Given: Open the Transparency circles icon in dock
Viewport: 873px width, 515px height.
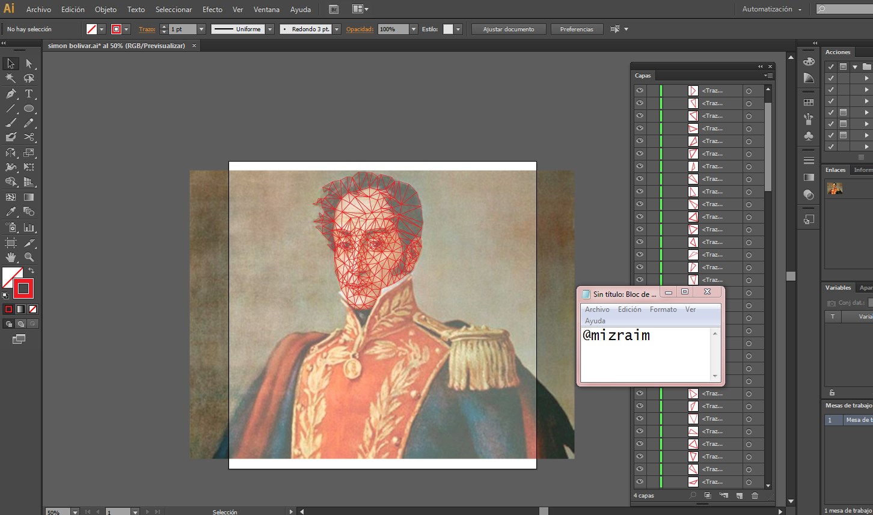Looking at the screenshot, I should (809, 194).
